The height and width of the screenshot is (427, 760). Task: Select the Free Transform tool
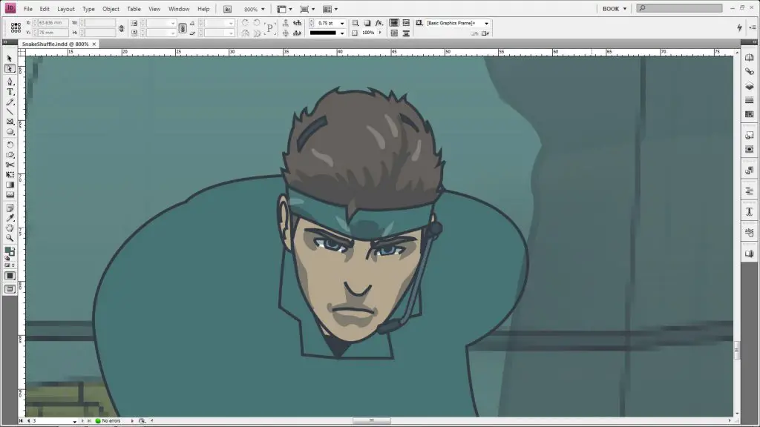10,175
